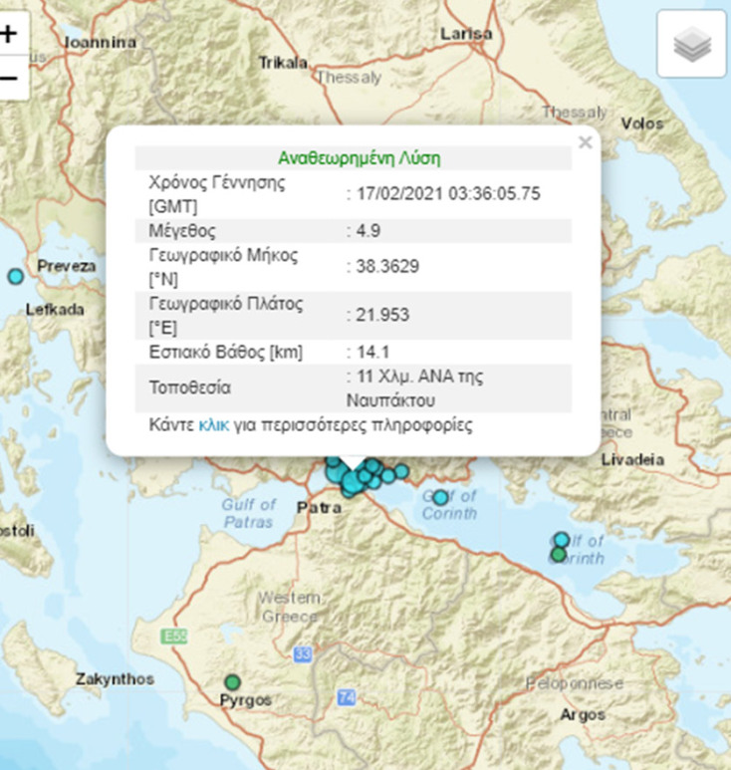Follow the 'κλικ' link for more information
Viewport: 731px width, 770px height.
coord(213,425)
